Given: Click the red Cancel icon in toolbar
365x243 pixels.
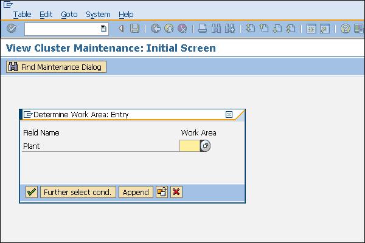Looking at the screenshot, I should click(x=182, y=29).
